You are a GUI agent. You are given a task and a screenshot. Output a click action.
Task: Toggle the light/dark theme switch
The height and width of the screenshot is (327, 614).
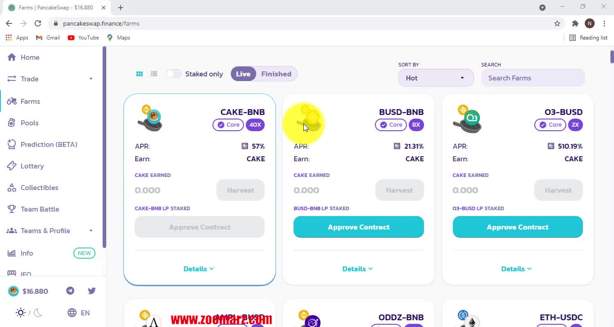(x=29, y=313)
